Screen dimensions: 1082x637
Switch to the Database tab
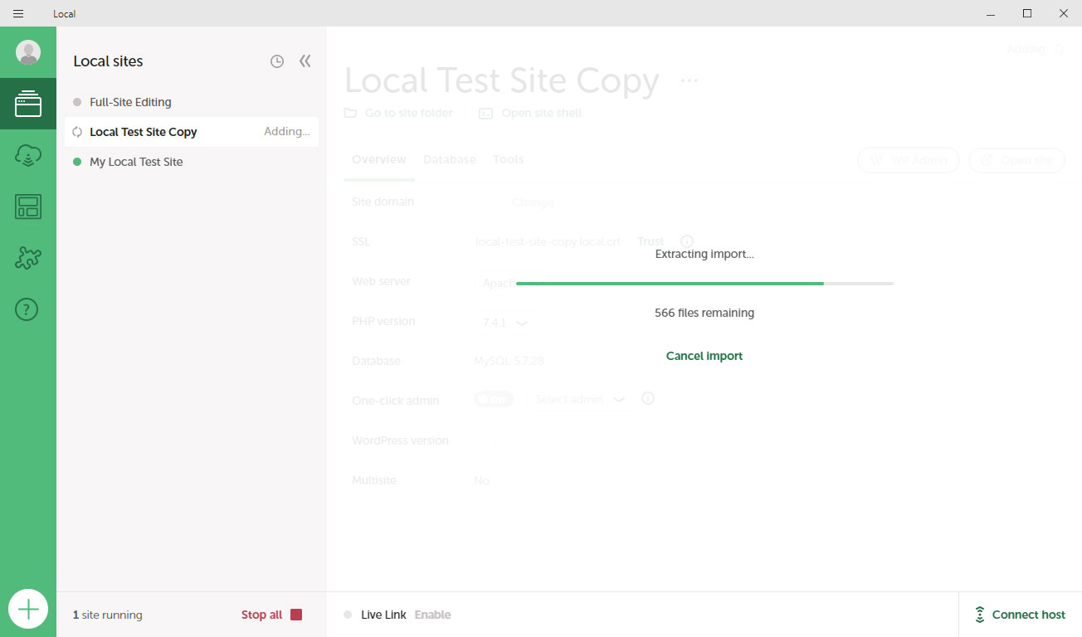pyautogui.click(x=450, y=159)
